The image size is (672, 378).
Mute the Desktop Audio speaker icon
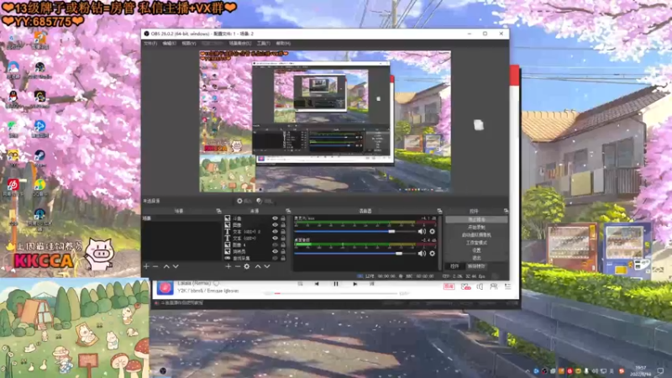pyautogui.click(x=422, y=254)
